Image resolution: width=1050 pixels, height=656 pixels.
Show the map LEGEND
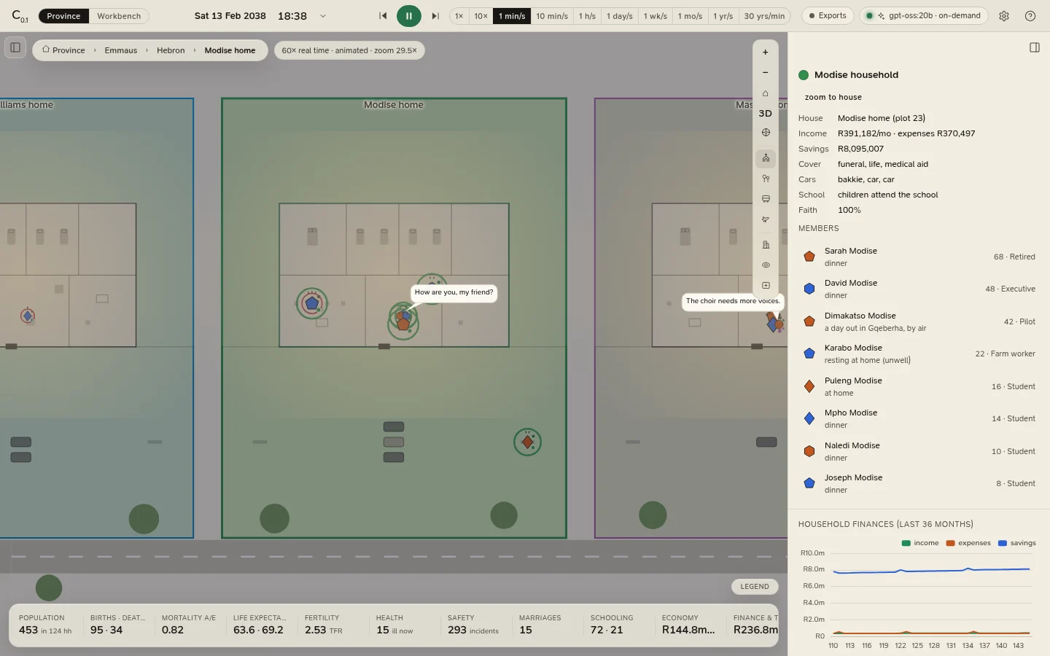click(755, 587)
